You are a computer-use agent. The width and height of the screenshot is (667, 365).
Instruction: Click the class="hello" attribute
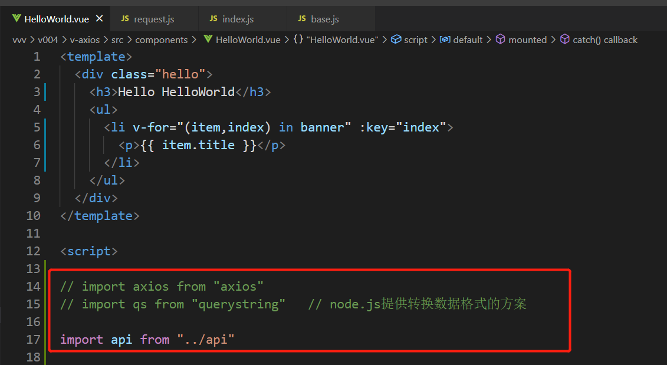pos(158,74)
